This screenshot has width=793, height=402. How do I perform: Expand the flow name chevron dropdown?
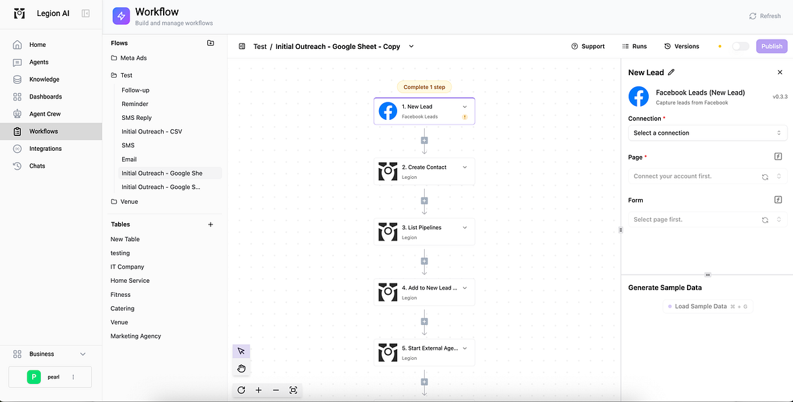(x=411, y=46)
